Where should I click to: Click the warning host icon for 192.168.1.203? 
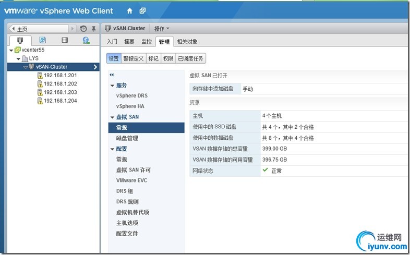click(x=40, y=92)
